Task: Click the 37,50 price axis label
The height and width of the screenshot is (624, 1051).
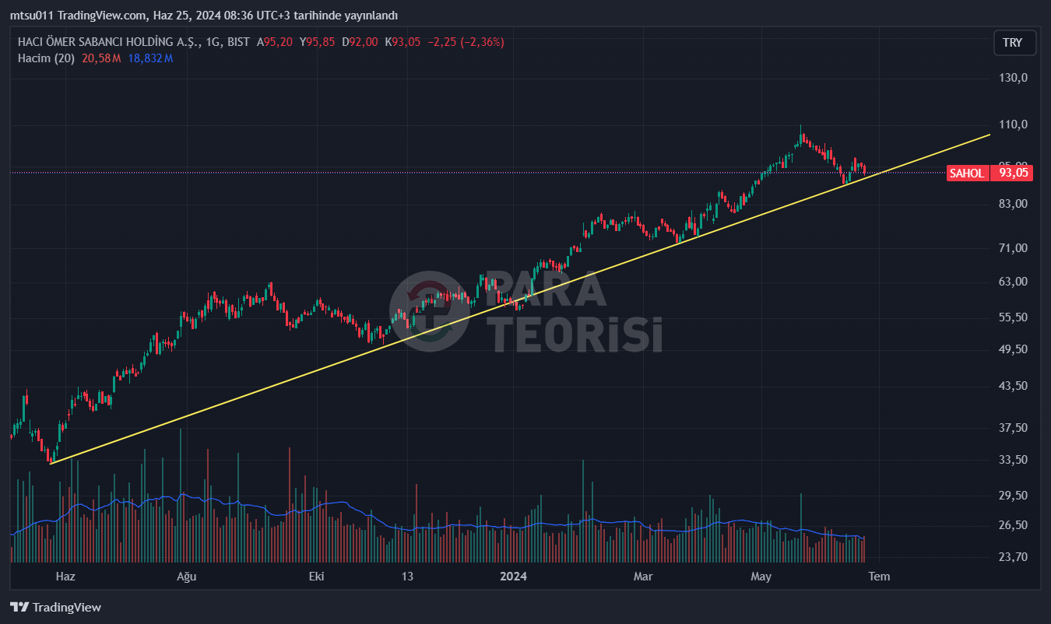Action: click(x=1014, y=428)
